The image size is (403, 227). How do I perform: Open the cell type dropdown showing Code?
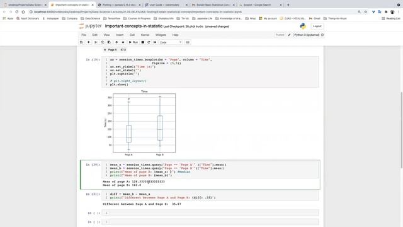171,42
